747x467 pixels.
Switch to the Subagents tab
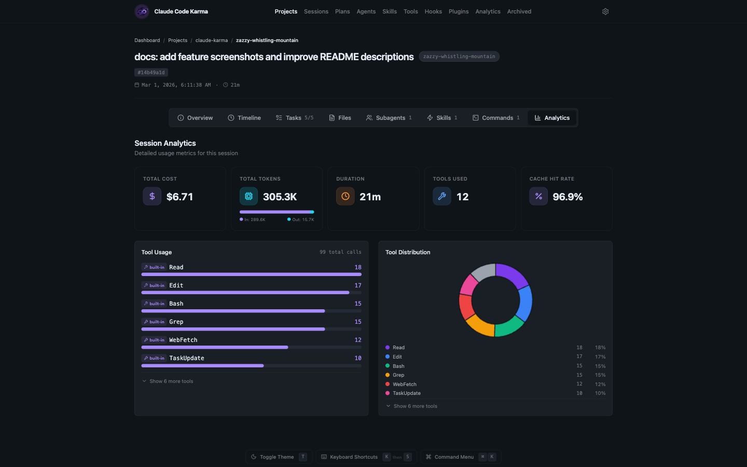[388, 118]
